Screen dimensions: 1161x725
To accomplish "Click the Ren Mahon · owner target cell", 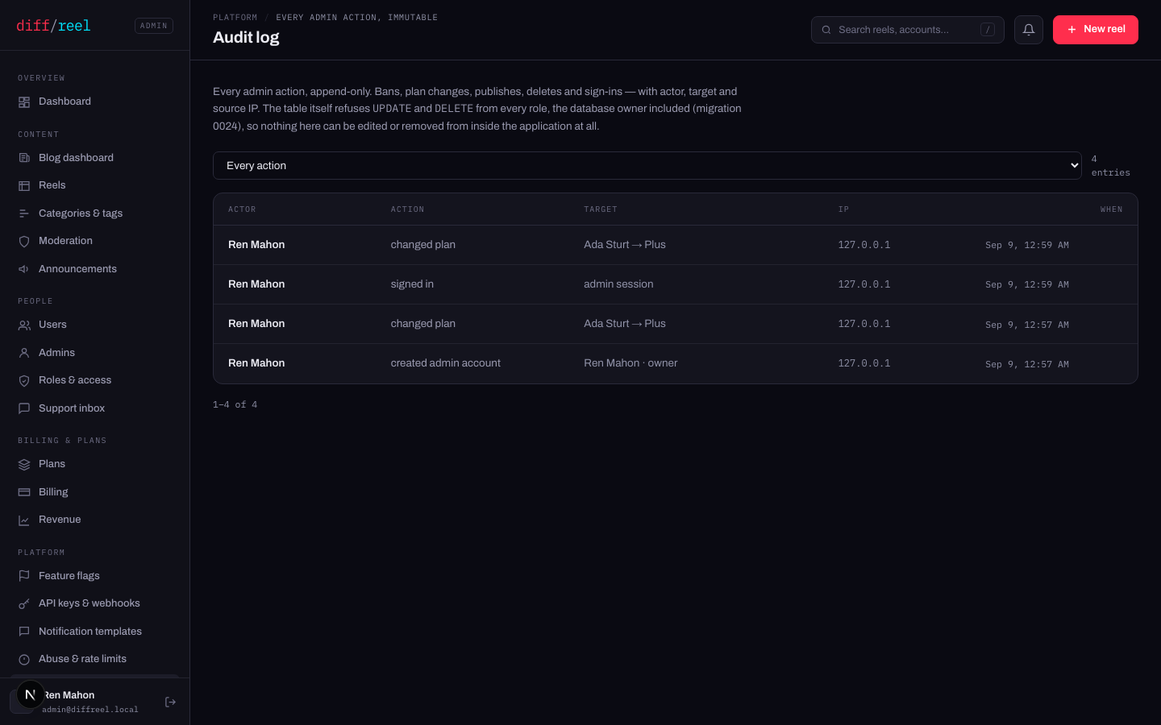I will pos(630,363).
